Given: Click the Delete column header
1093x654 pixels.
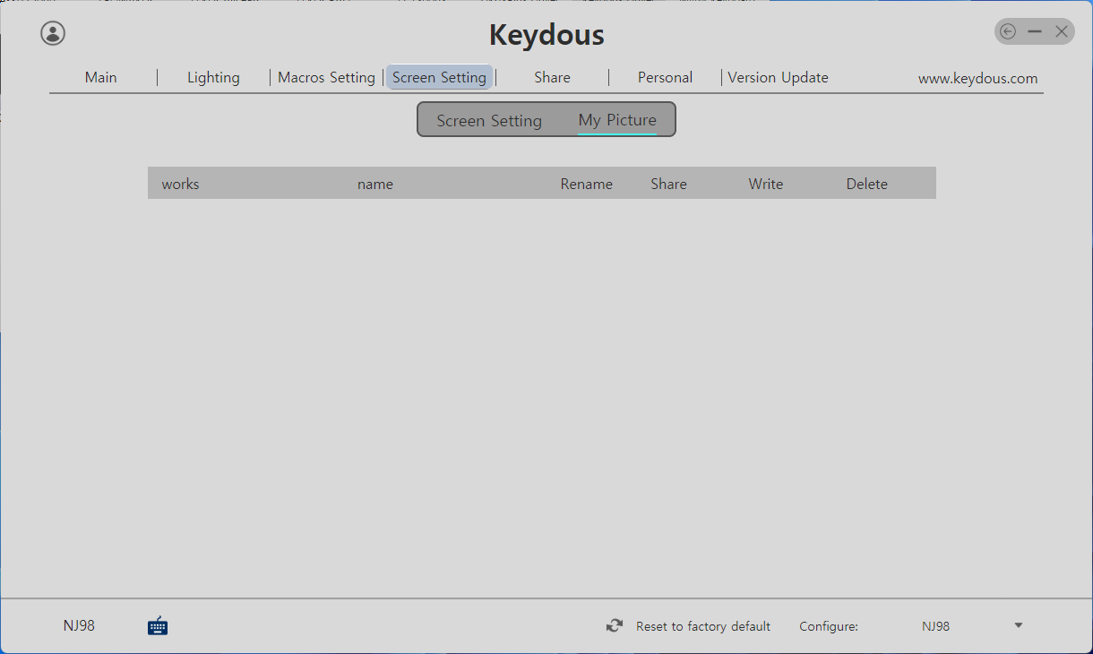Looking at the screenshot, I should (867, 184).
